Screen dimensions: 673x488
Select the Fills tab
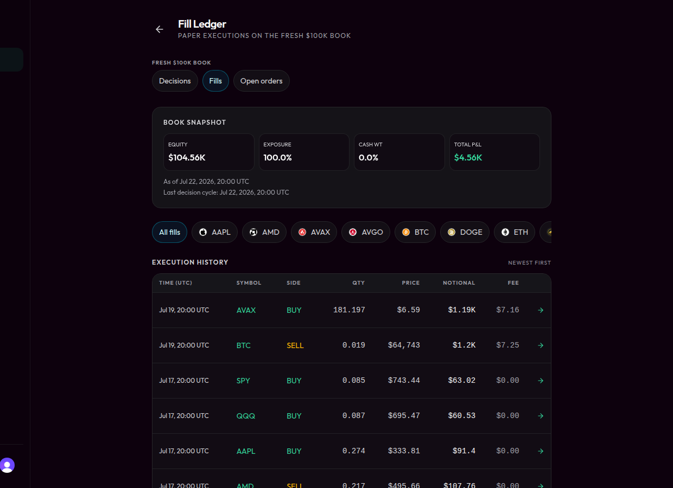pos(215,81)
